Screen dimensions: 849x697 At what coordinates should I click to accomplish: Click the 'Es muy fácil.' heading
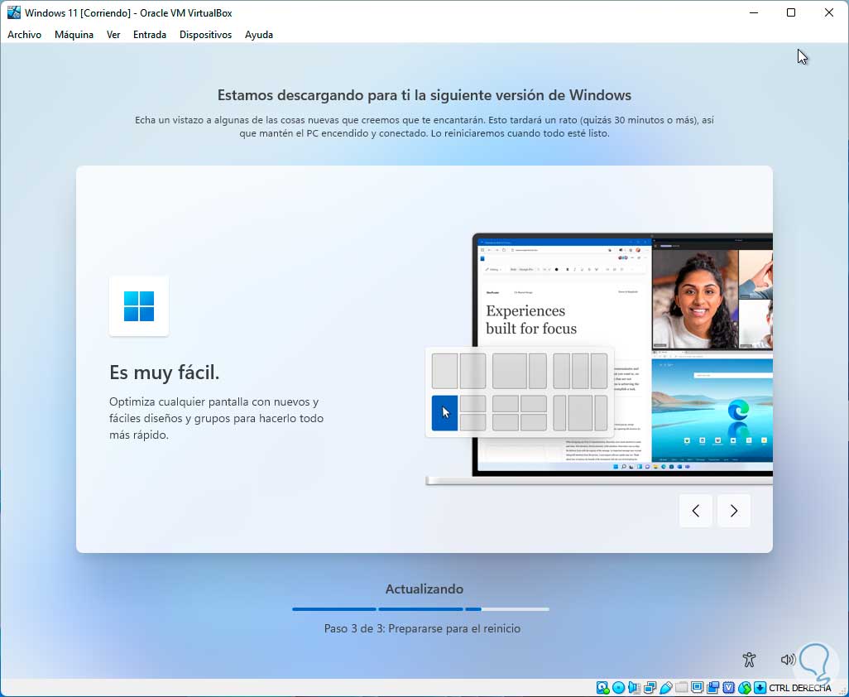[x=165, y=373]
